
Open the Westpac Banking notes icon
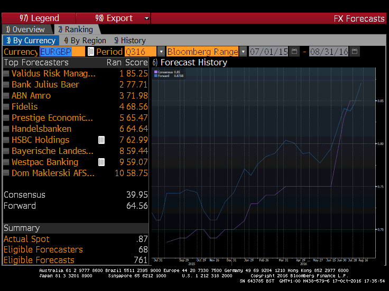(101, 162)
